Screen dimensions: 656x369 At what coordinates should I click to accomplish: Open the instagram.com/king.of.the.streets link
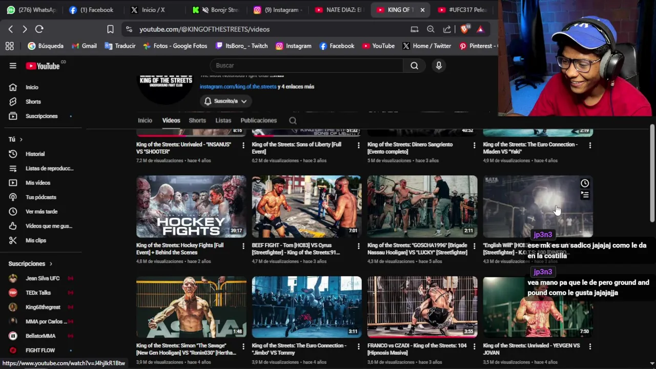[238, 87]
